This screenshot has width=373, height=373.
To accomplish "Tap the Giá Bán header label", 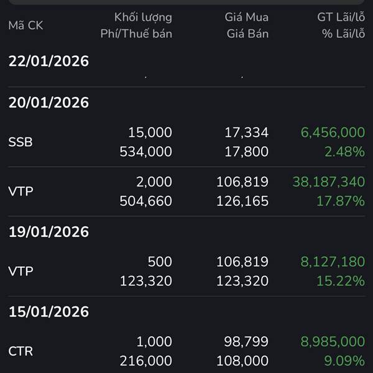I will [x=247, y=34].
